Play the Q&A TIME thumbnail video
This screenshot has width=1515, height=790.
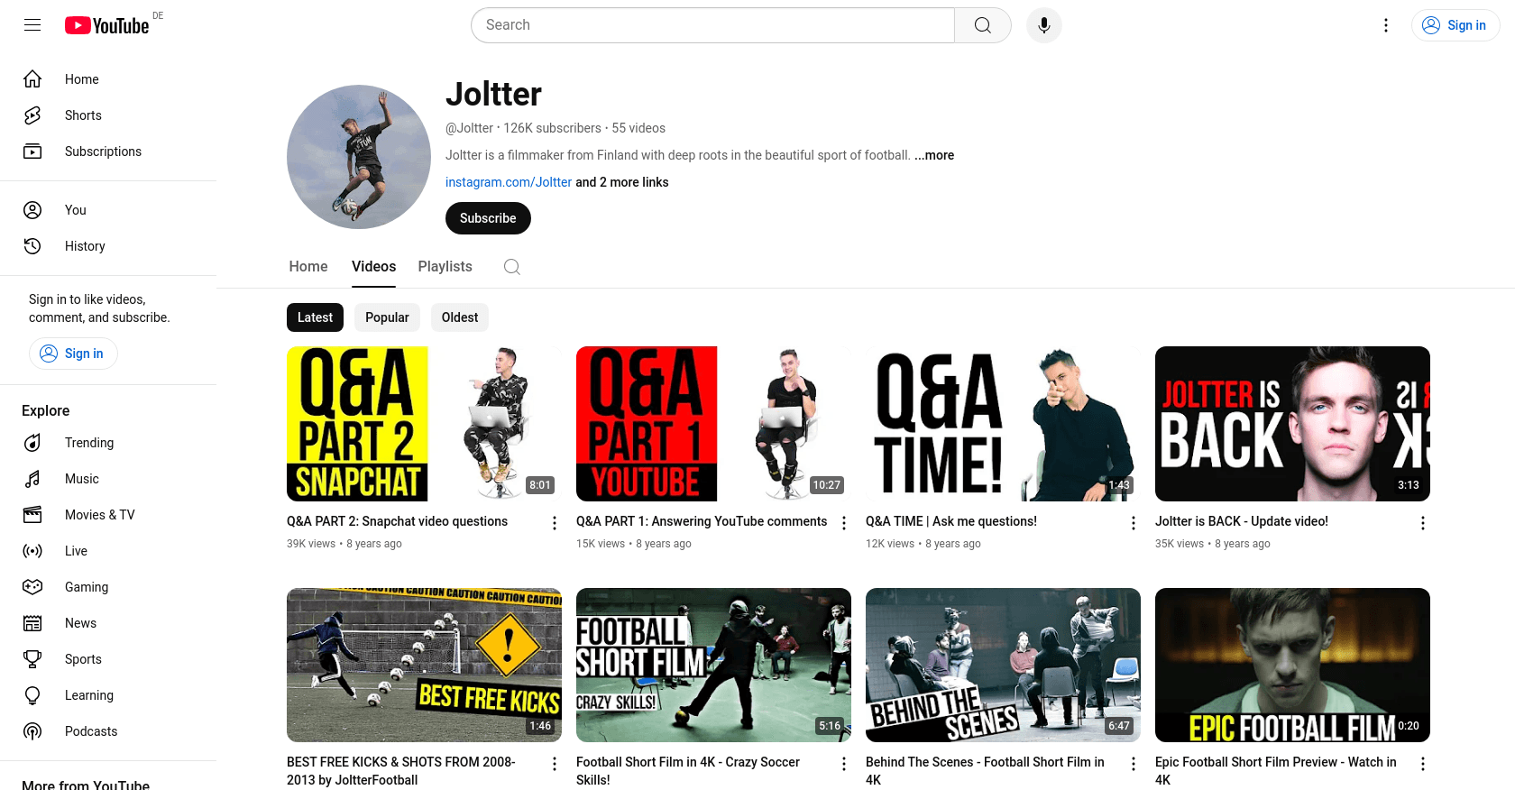1003,424
